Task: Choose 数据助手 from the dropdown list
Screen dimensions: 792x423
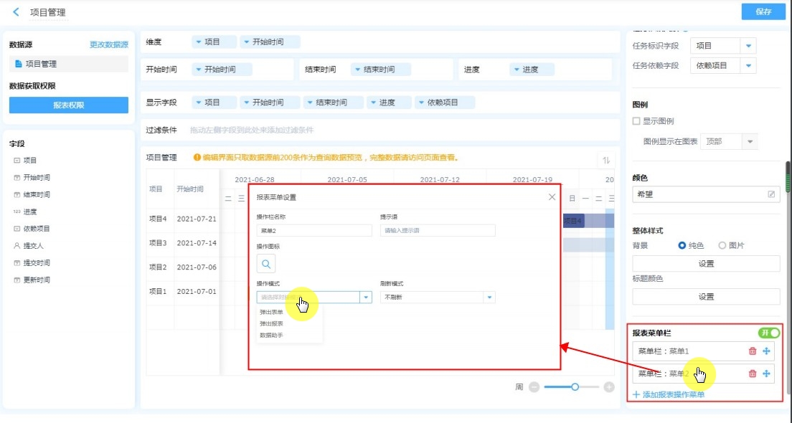Action: tap(272, 335)
